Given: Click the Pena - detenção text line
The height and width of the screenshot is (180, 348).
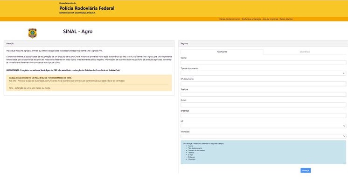Looking at the screenshot, I should click(29, 88).
